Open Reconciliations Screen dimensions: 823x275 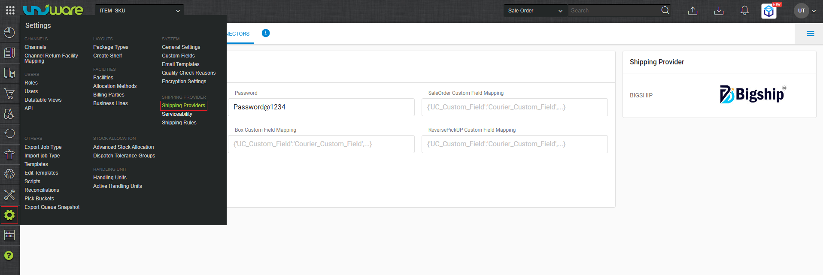(42, 190)
